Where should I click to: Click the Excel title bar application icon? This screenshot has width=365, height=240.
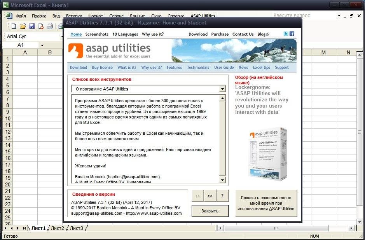tap(6, 5)
